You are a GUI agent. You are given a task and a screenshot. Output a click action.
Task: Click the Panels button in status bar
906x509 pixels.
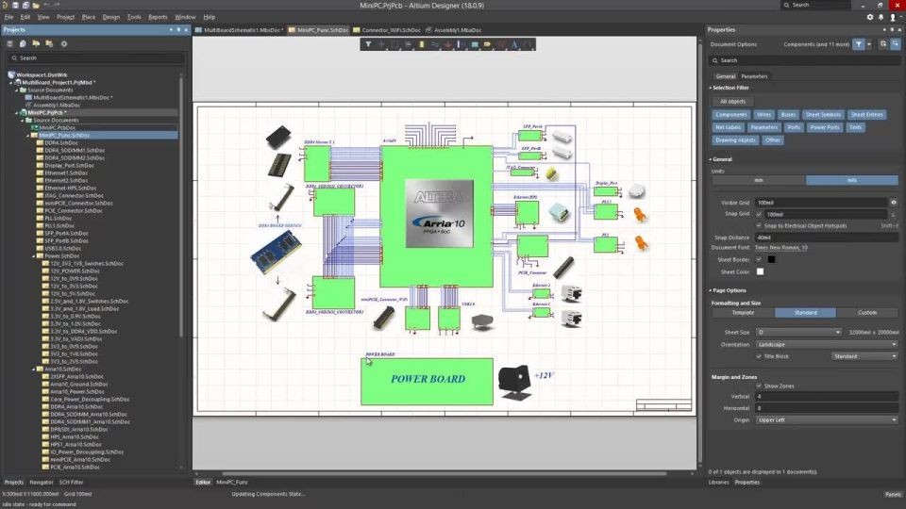pyautogui.click(x=893, y=494)
